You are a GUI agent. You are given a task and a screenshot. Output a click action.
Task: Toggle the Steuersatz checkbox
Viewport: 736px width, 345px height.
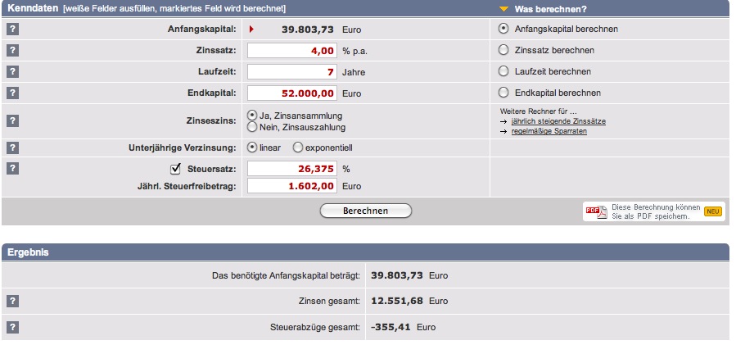(x=174, y=169)
